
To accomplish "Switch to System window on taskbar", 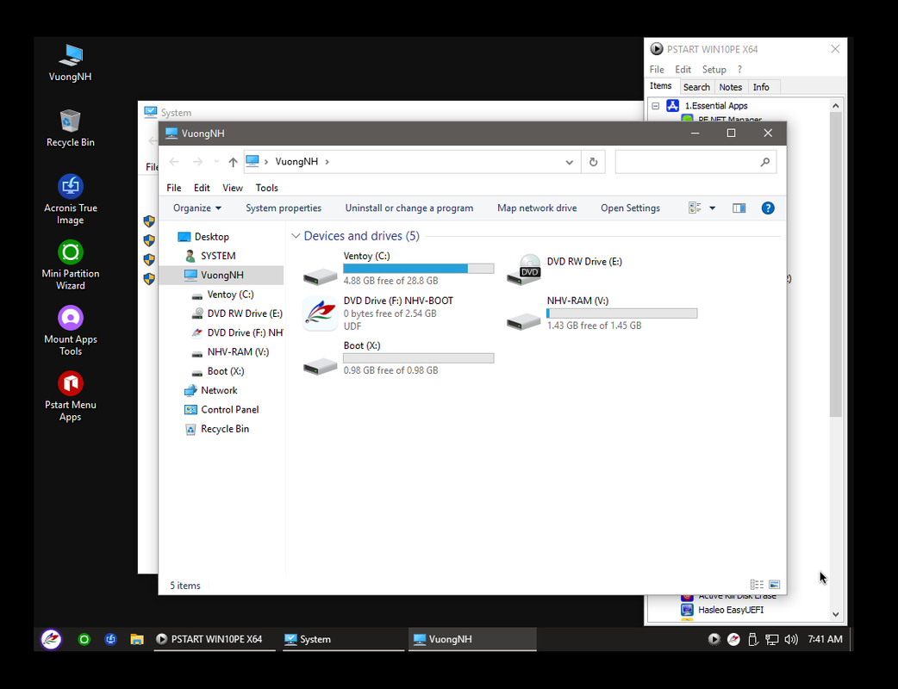I will pyautogui.click(x=342, y=639).
